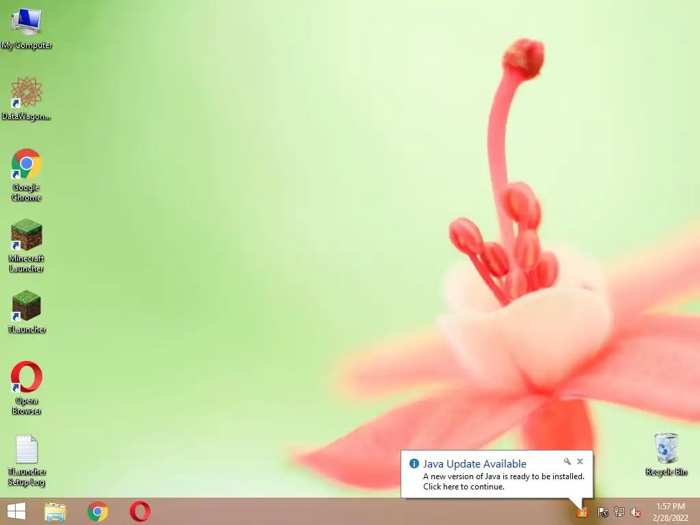Select the Minecraft Launcher desktop icon
This screenshot has width=700, height=525.
pyautogui.click(x=27, y=245)
